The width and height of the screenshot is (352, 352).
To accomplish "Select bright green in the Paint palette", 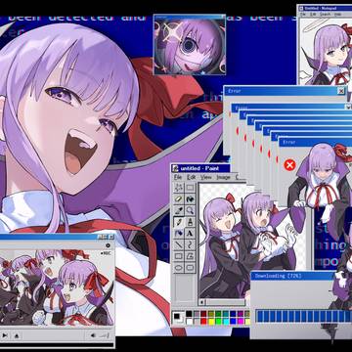I will [218, 321].
